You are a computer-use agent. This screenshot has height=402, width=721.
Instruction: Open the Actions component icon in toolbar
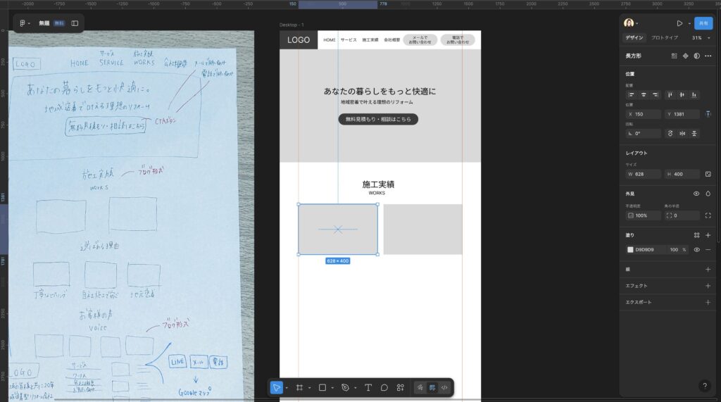tap(400, 387)
